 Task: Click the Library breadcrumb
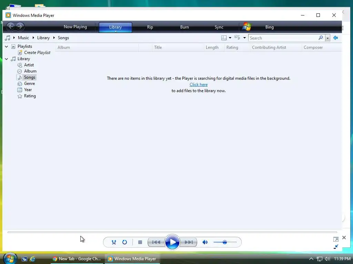43,38
